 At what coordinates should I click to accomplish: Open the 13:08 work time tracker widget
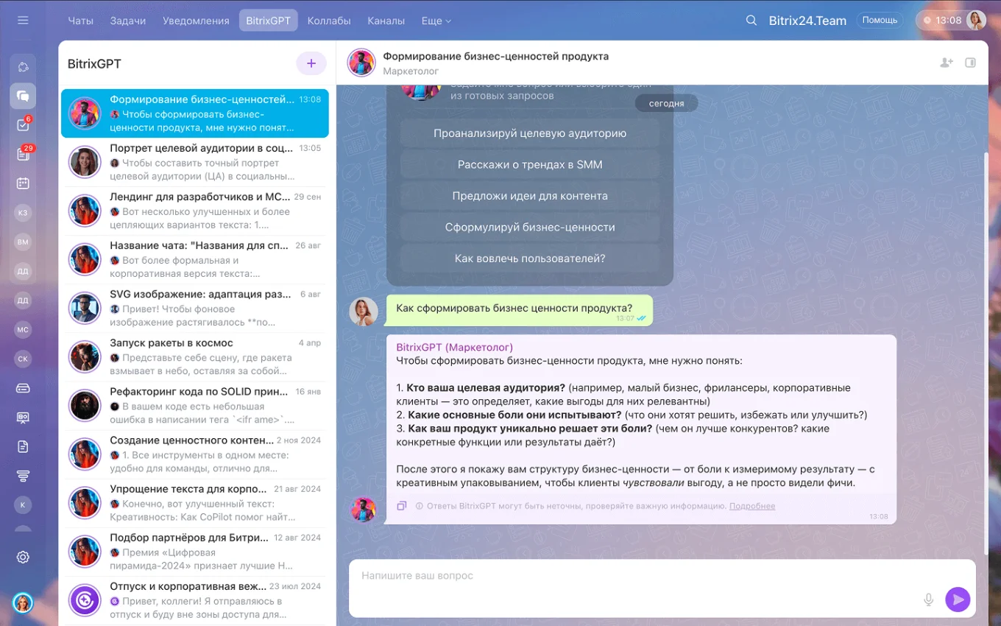942,21
